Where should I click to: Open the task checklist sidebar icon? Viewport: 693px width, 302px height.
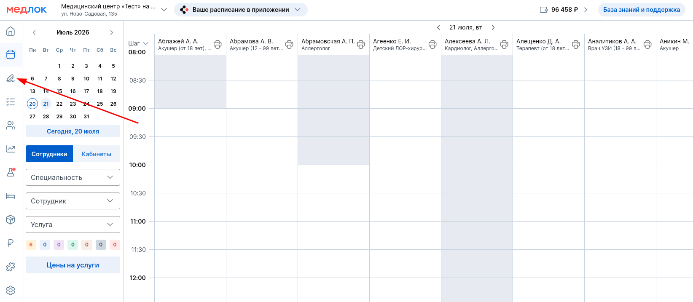(x=11, y=102)
